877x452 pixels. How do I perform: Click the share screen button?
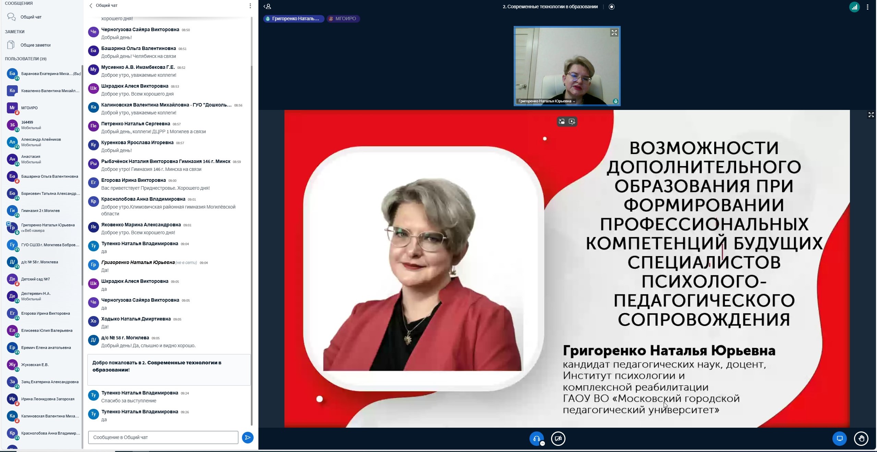coord(839,438)
